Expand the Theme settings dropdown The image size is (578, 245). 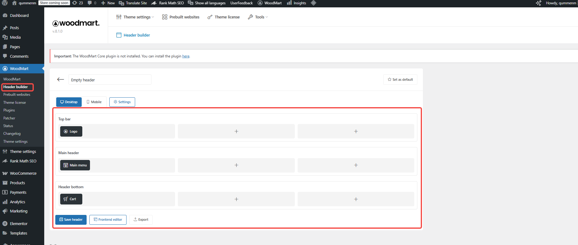[x=135, y=17]
